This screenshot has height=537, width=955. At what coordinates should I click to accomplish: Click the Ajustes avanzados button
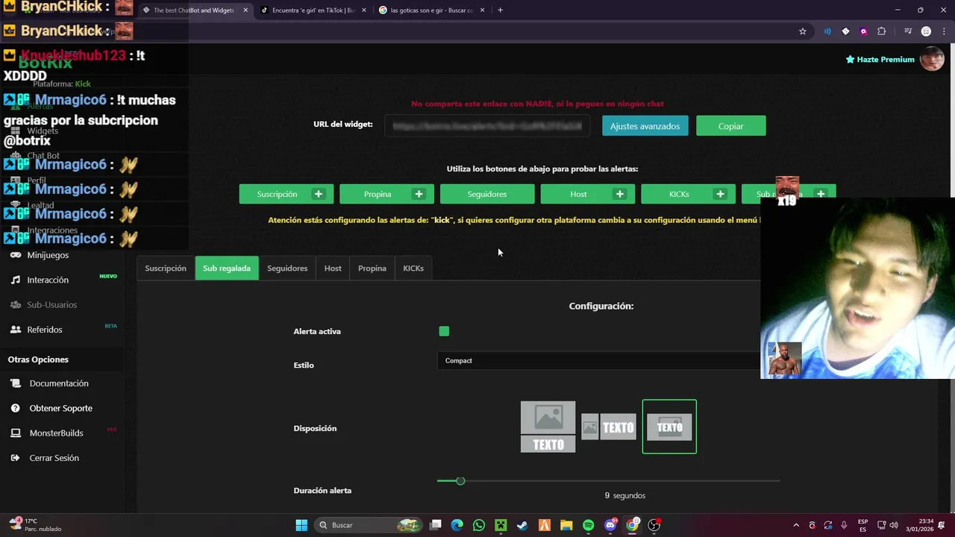[645, 126]
